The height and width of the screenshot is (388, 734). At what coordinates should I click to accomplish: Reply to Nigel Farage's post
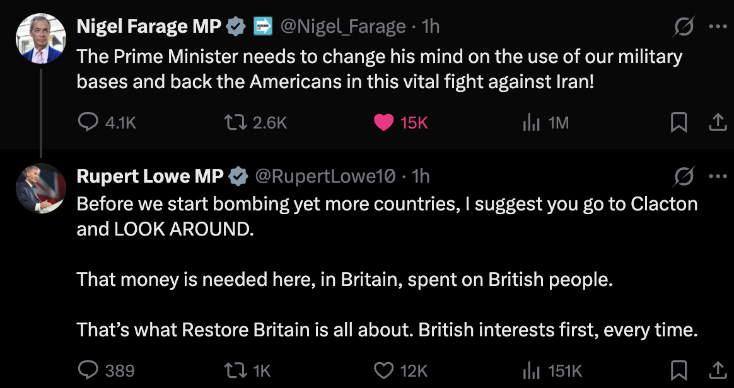tap(87, 123)
